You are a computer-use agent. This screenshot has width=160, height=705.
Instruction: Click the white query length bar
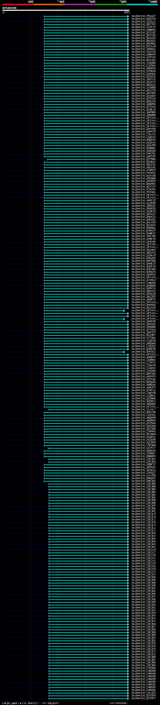(x=66, y=10)
